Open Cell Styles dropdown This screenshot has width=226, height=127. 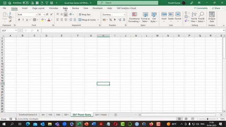tap(154, 17)
